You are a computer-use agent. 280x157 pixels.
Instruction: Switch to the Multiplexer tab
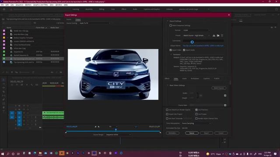[x=195, y=78]
